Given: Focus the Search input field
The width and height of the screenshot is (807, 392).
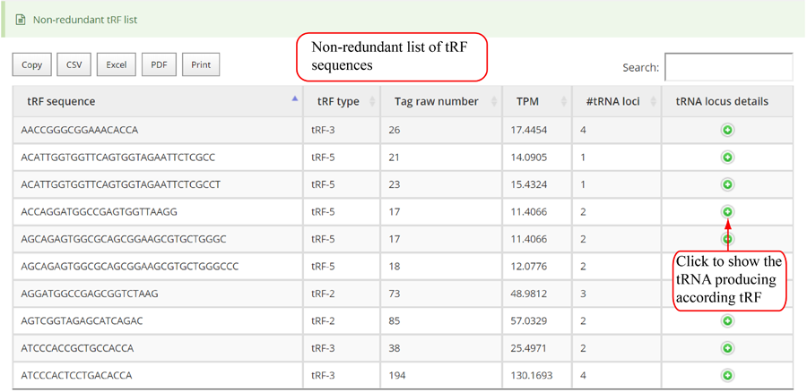Looking at the screenshot, I should [x=728, y=67].
